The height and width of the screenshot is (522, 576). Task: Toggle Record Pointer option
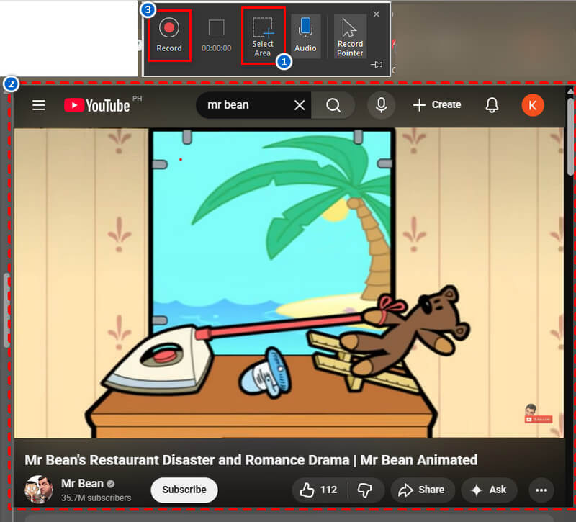(x=350, y=37)
